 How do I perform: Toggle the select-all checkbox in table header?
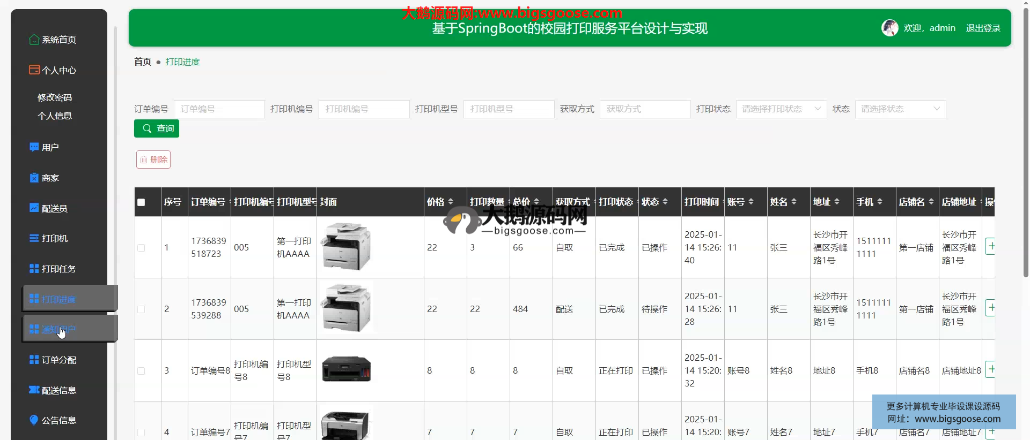(x=141, y=202)
